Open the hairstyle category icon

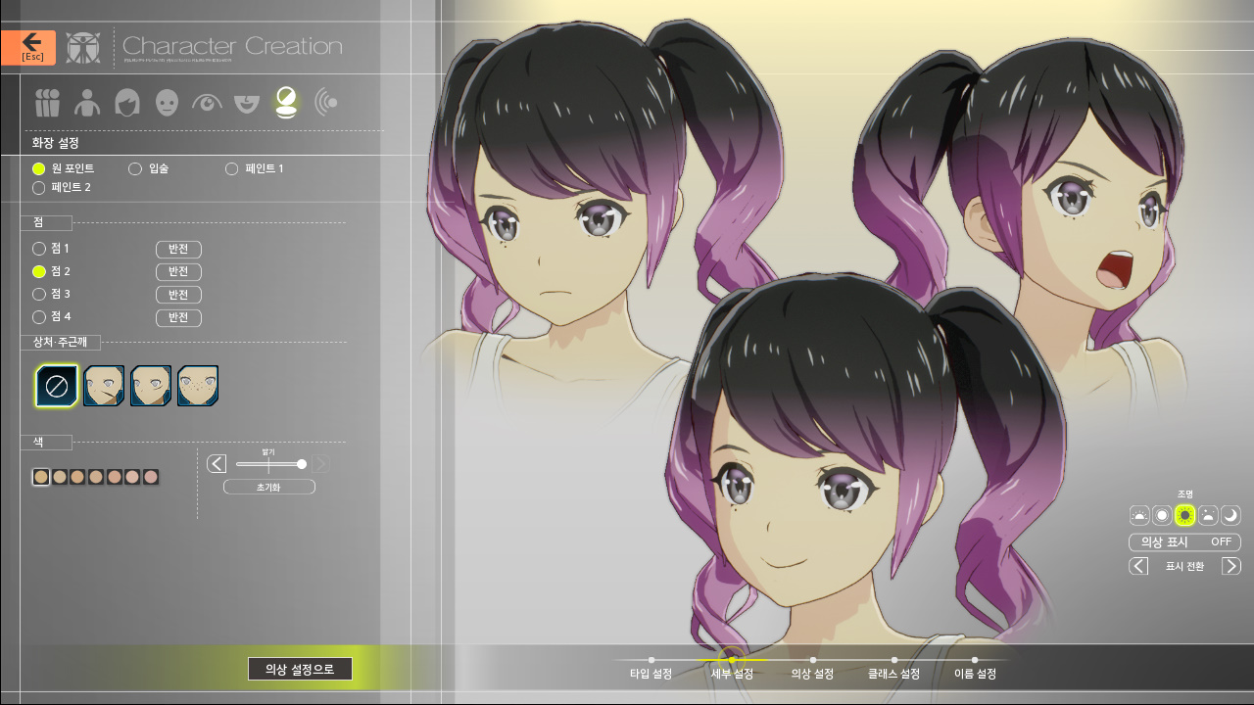pos(127,102)
